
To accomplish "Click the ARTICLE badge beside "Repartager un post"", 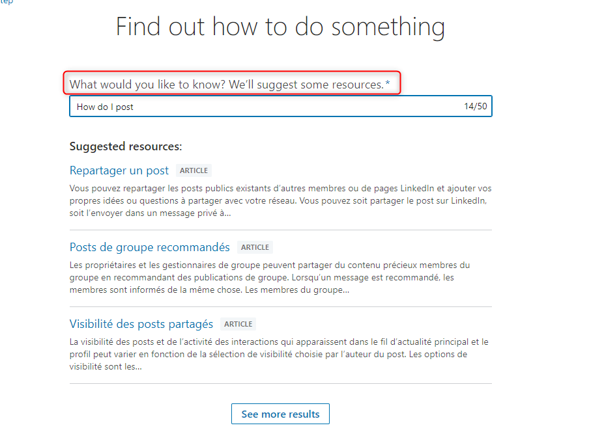I will coord(194,170).
